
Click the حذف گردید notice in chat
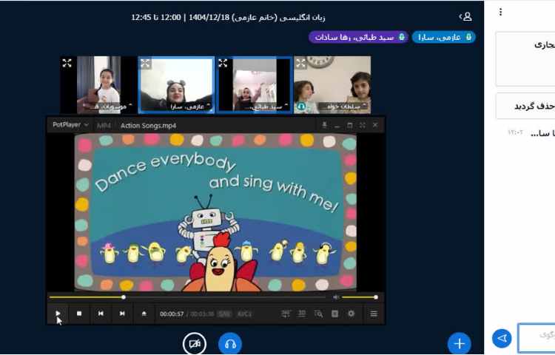525,106
